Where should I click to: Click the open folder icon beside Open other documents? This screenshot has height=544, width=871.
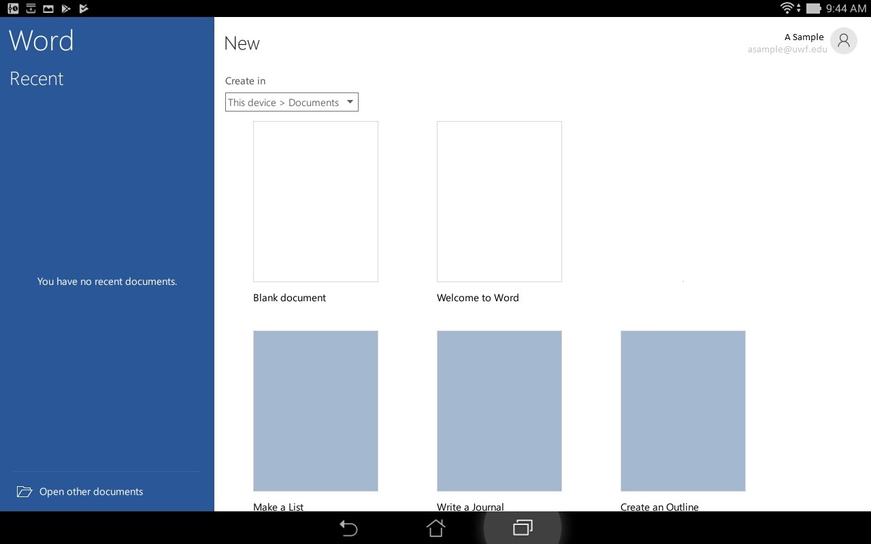(24, 492)
